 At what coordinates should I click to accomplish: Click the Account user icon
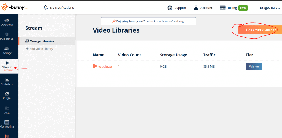tap(196, 8)
